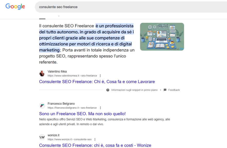Click the wonize.it site name
This screenshot has width=227, height=148.
[53, 135]
